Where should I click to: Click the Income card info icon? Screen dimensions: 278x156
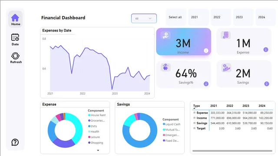point(206,51)
